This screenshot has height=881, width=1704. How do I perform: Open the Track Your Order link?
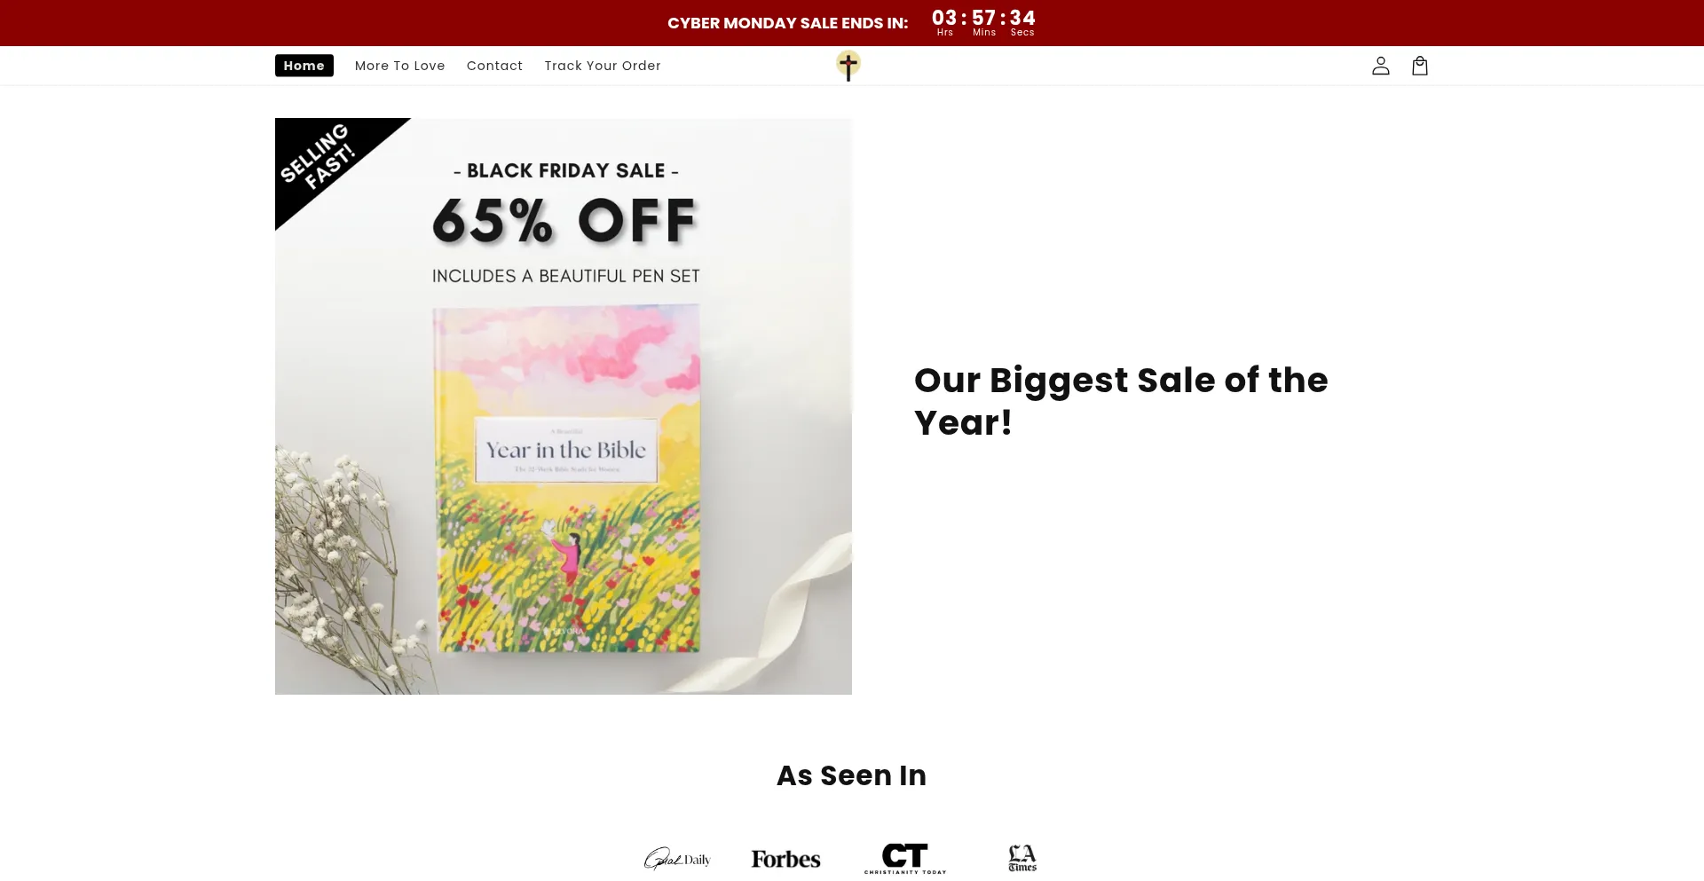pyautogui.click(x=603, y=66)
